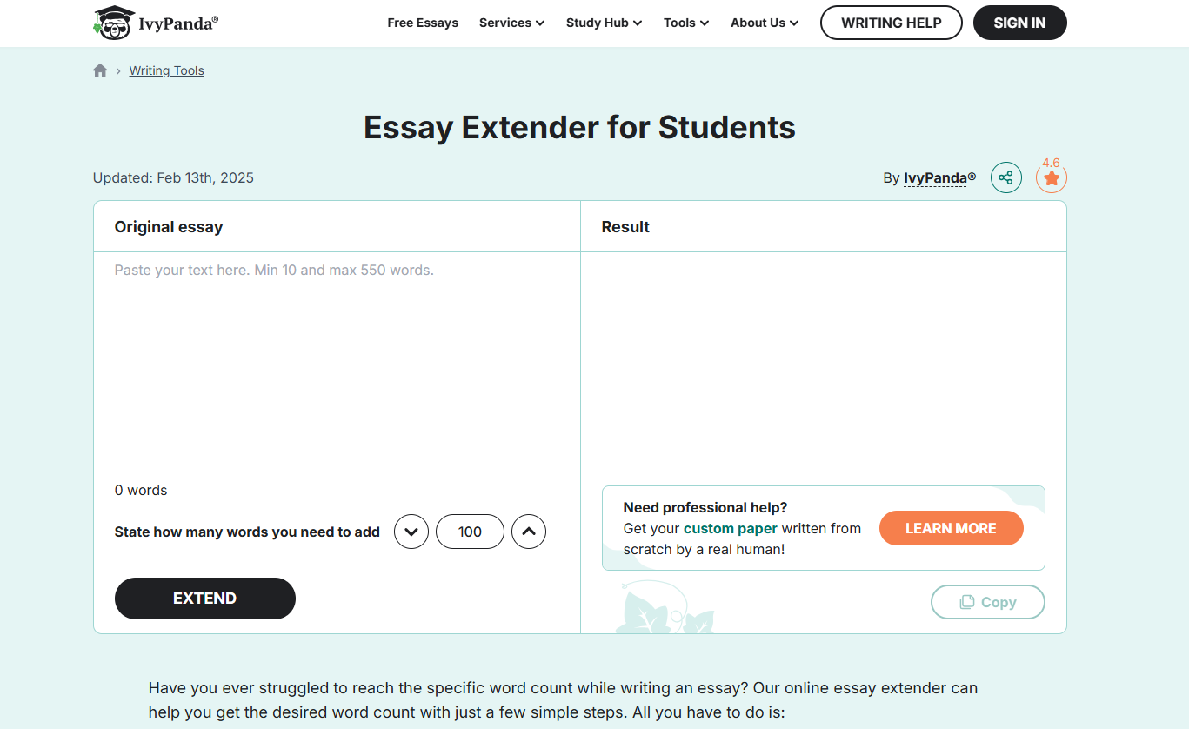The height and width of the screenshot is (729, 1189).
Task: Decrease word count with down arrow
Action: [x=411, y=532]
